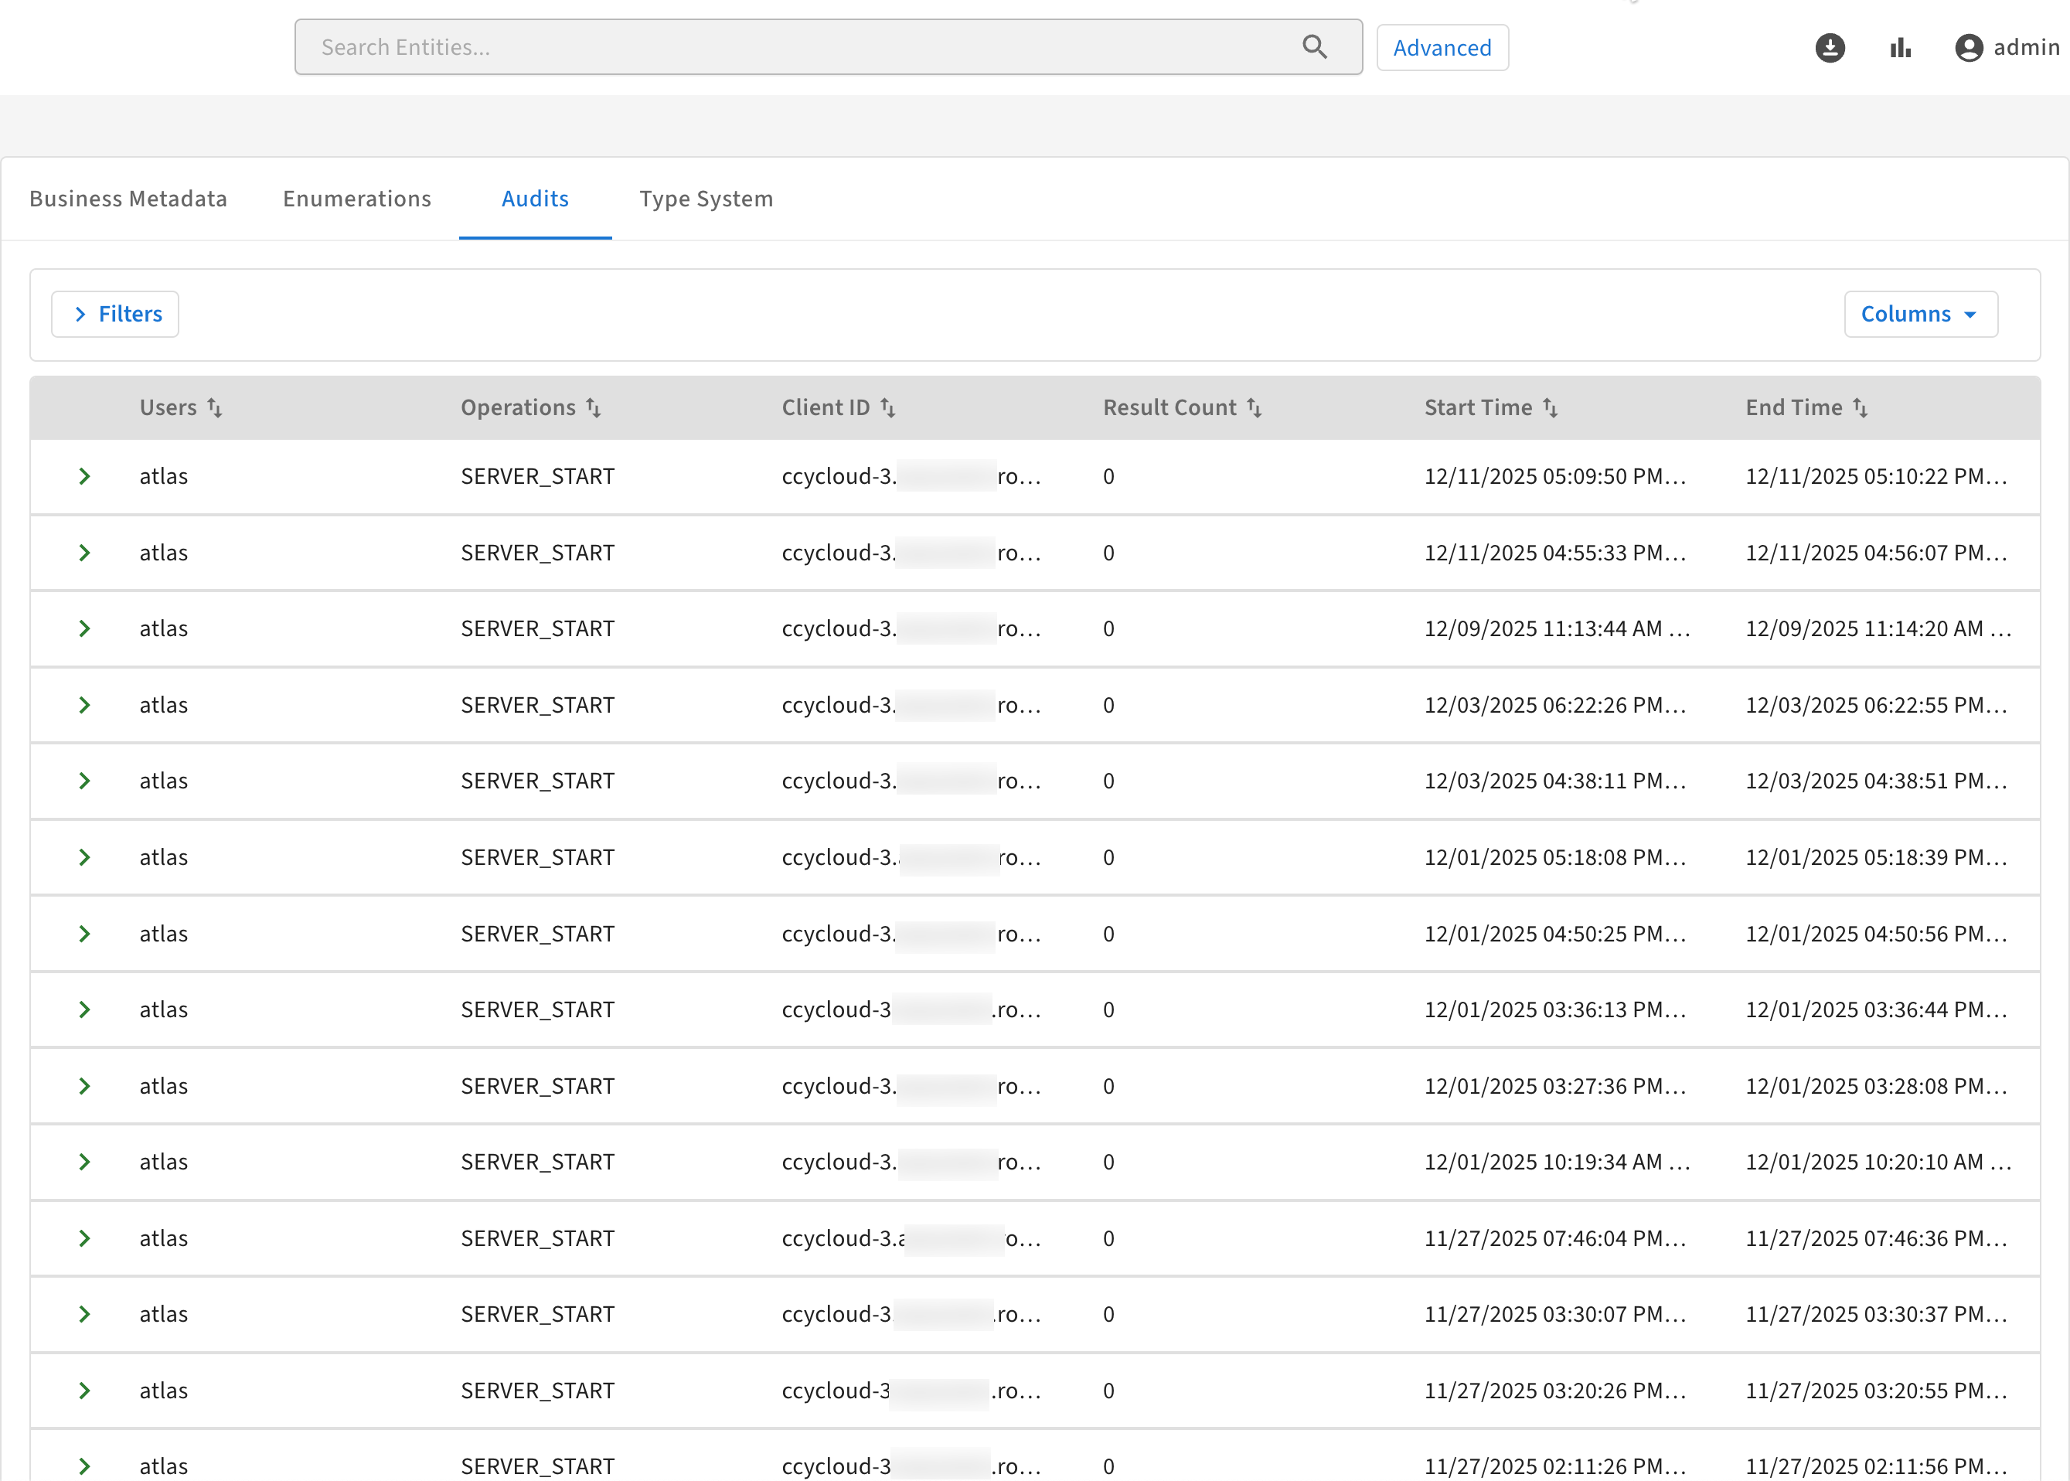Screen dimensions: 2070x1481
Task: Open the downloads icon in header
Action: (x=1830, y=47)
